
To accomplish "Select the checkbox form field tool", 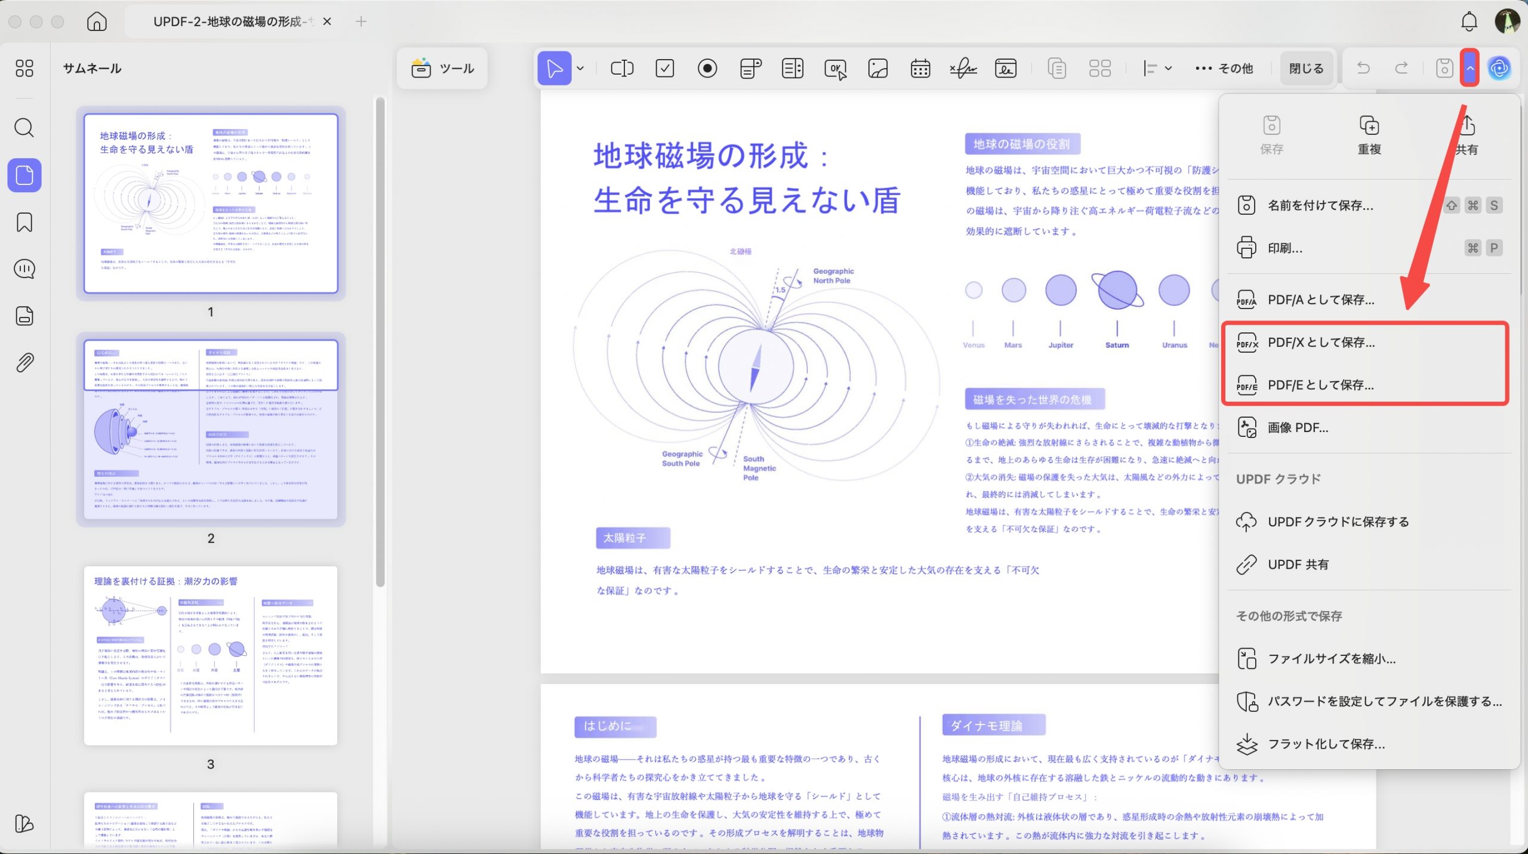I will coord(664,68).
